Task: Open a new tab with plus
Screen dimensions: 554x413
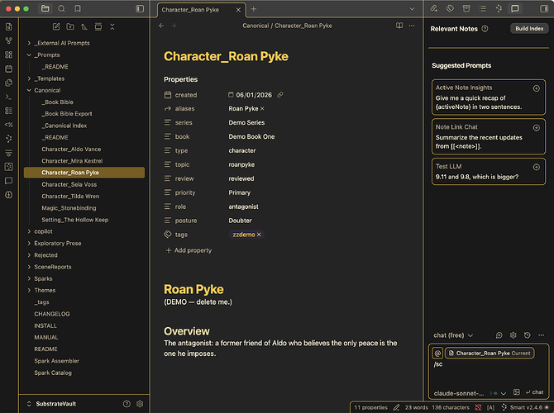Action: [254, 9]
